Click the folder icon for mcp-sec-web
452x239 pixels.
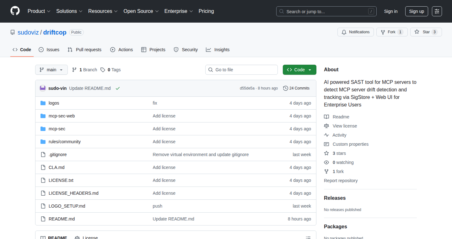tap(43, 116)
